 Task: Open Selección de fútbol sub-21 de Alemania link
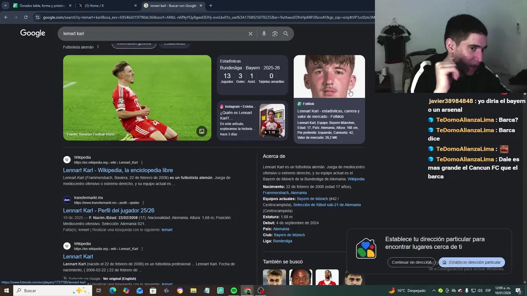coord(327,205)
